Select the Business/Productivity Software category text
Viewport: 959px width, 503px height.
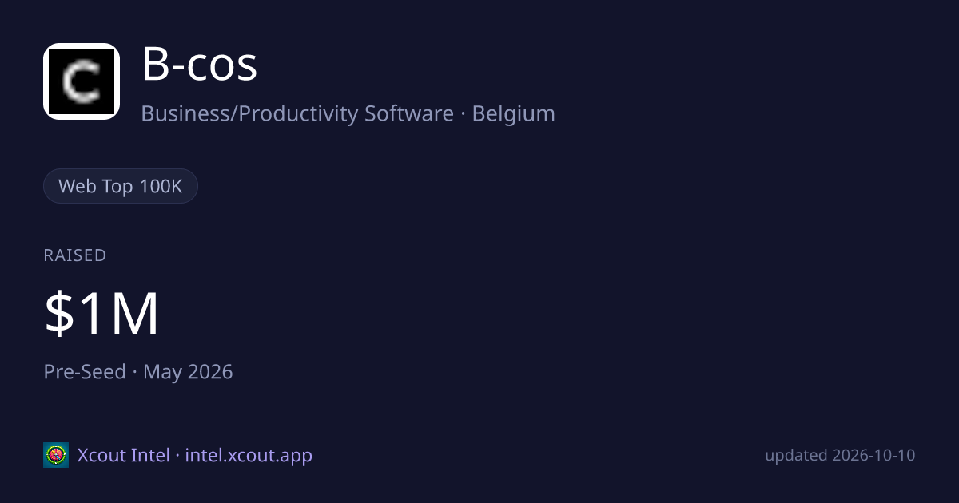(x=297, y=113)
